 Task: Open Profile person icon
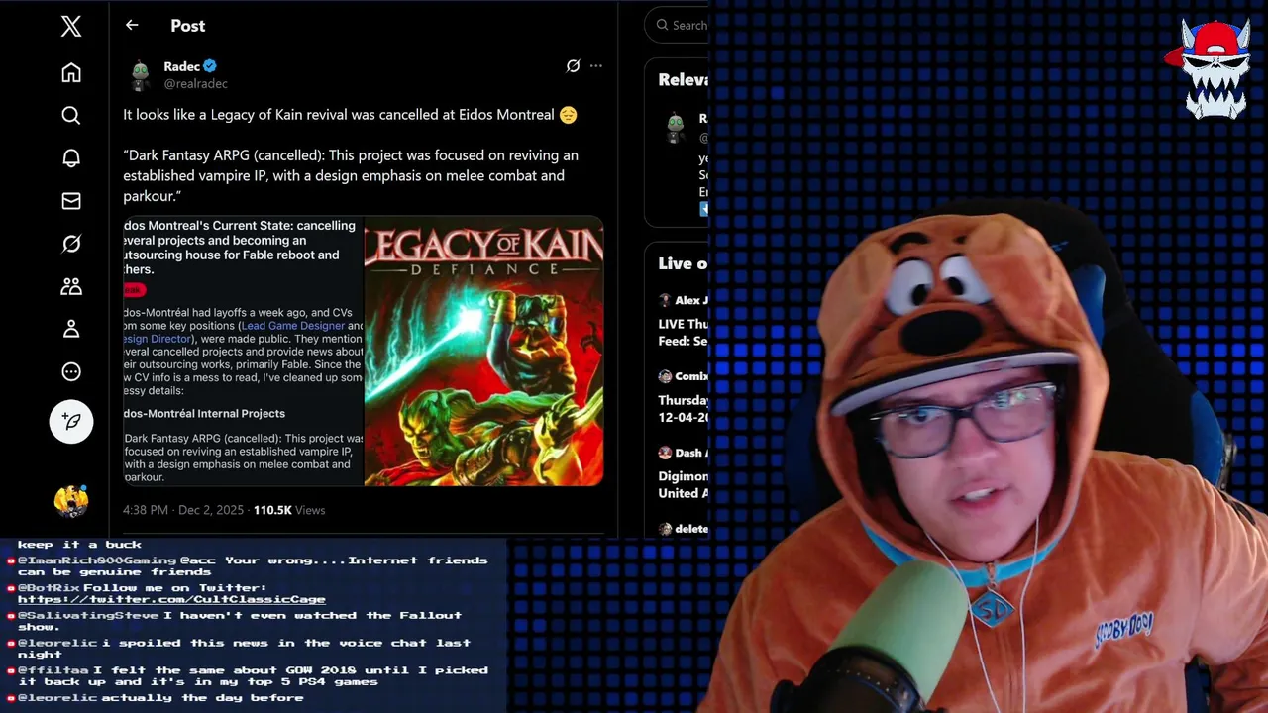(x=71, y=330)
